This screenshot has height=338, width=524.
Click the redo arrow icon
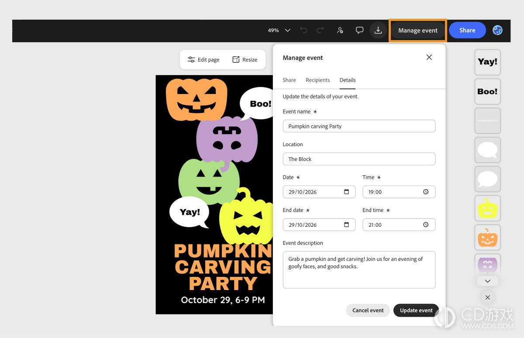tap(320, 30)
